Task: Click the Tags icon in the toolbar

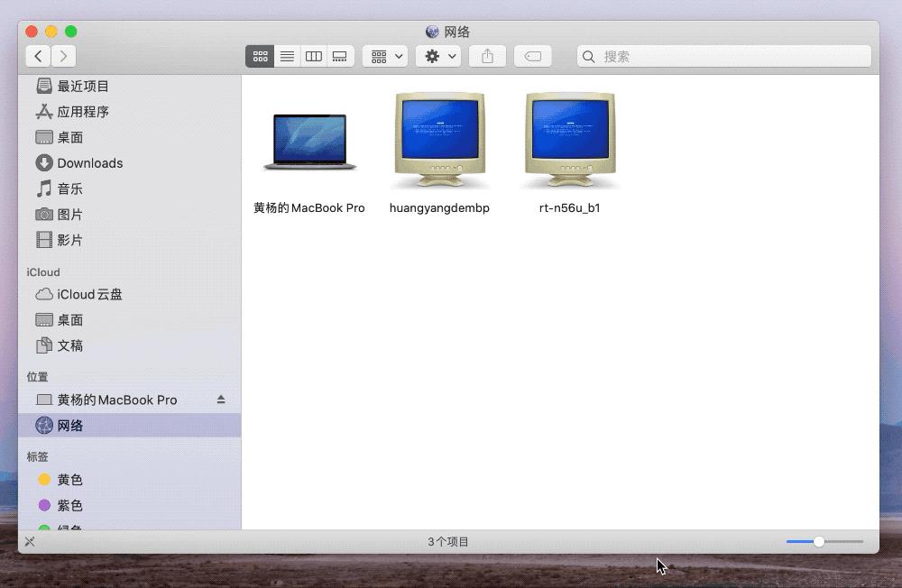Action: pyautogui.click(x=533, y=56)
